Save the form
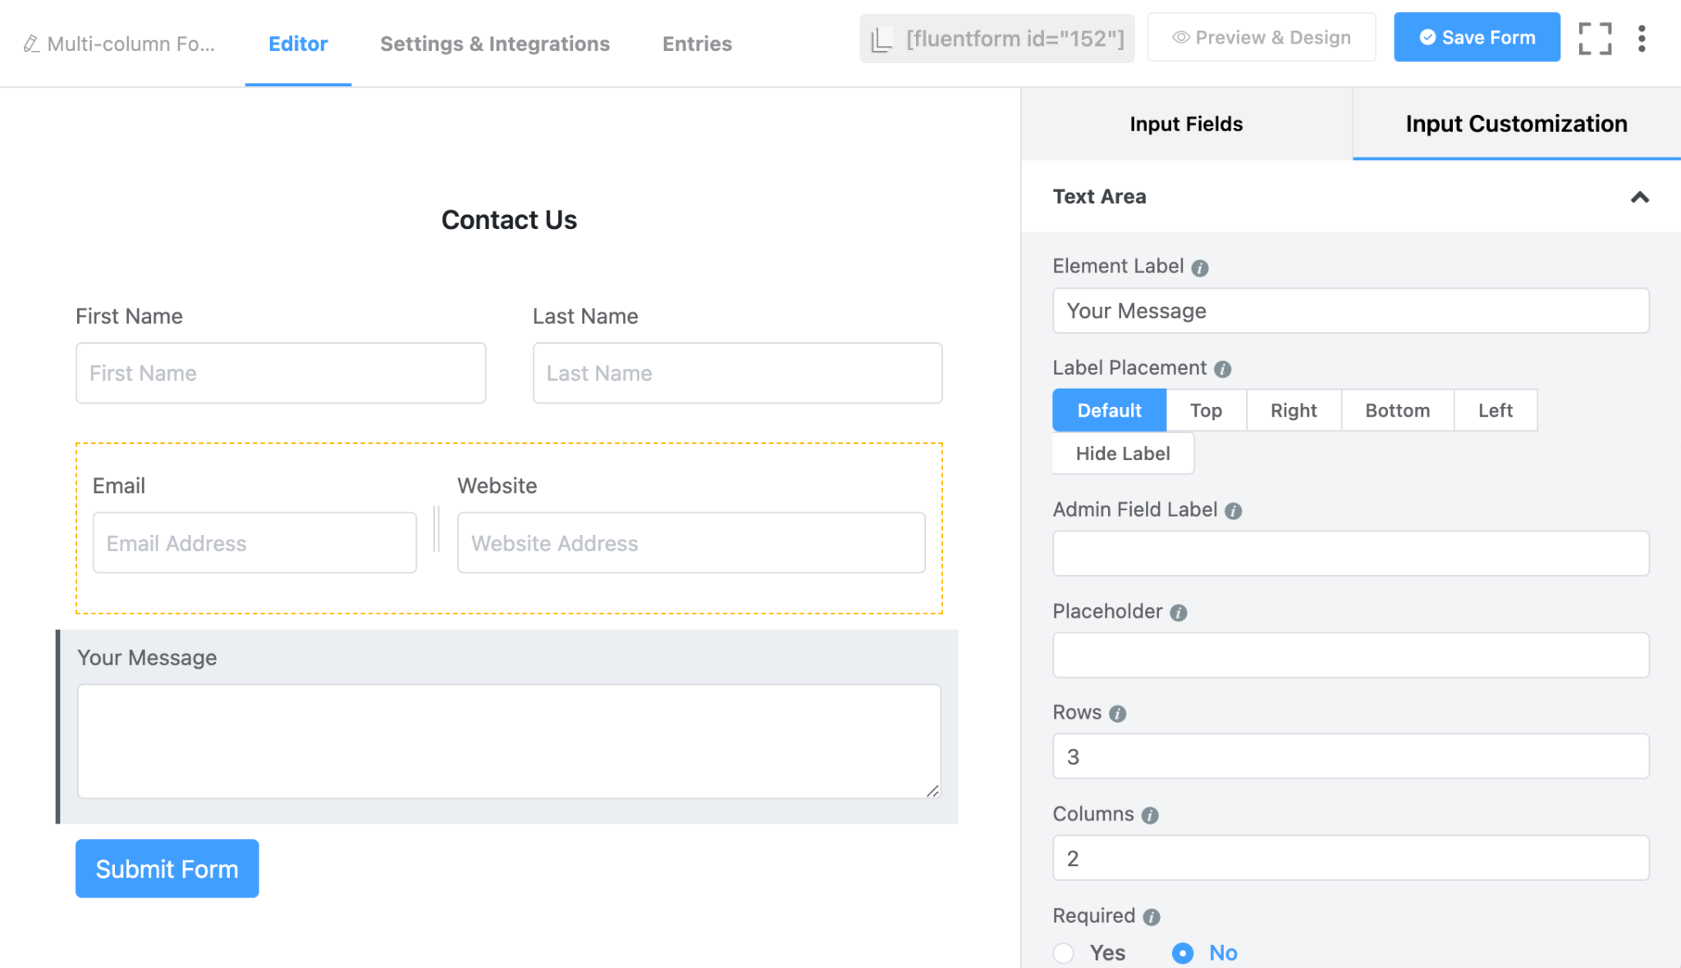This screenshot has width=1681, height=968. tap(1477, 37)
